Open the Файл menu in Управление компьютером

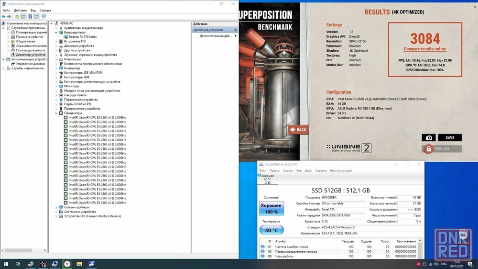point(6,11)
